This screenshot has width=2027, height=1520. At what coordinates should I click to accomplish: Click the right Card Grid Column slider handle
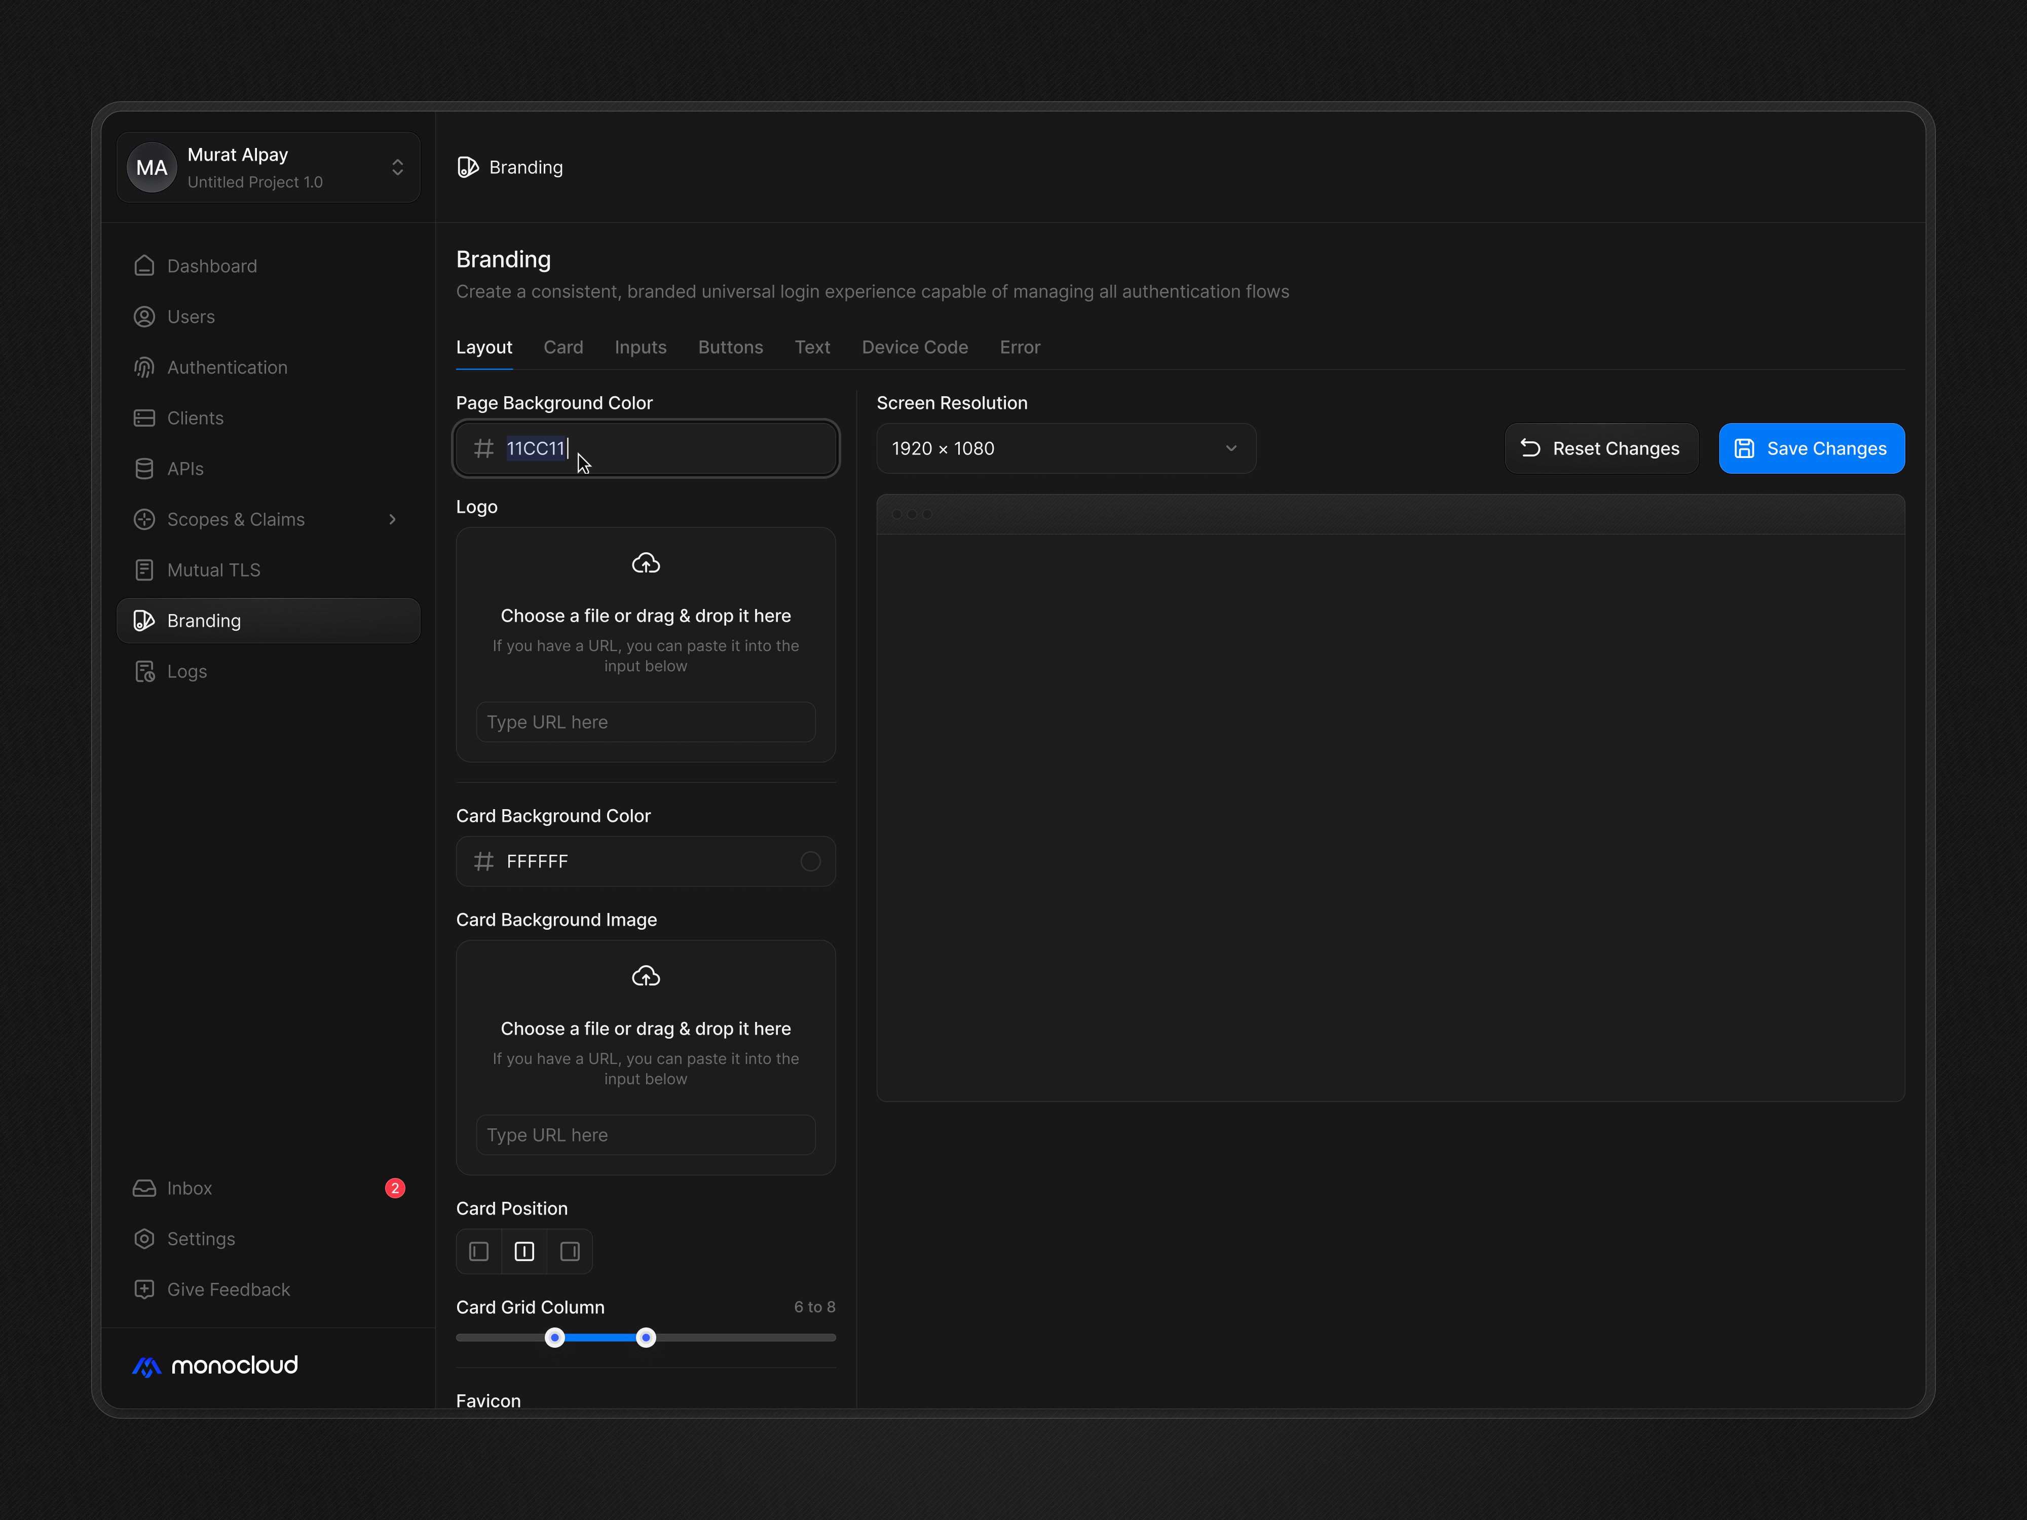tap(646, 1338)
